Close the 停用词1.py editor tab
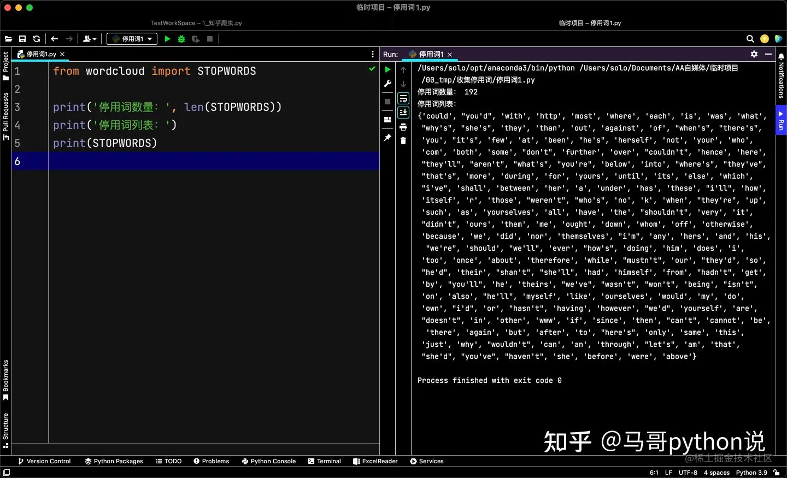The width and height of the screenshot is (787, 478). (62, 54)
